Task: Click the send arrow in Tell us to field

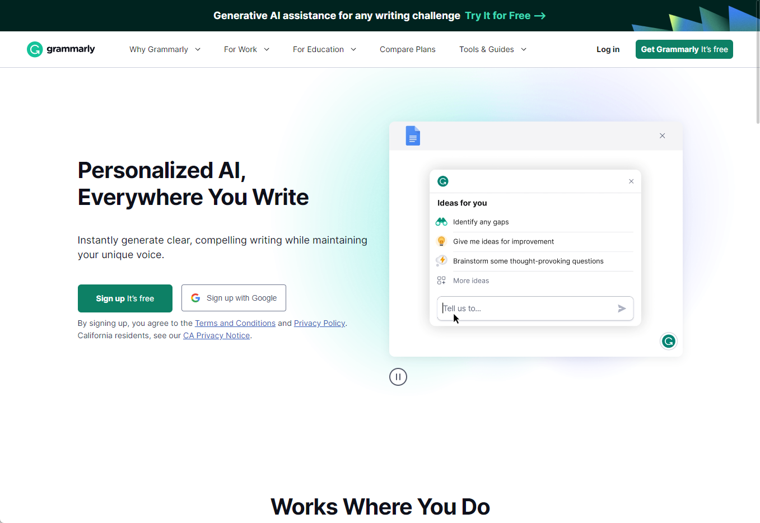Action: coord(622,309)
